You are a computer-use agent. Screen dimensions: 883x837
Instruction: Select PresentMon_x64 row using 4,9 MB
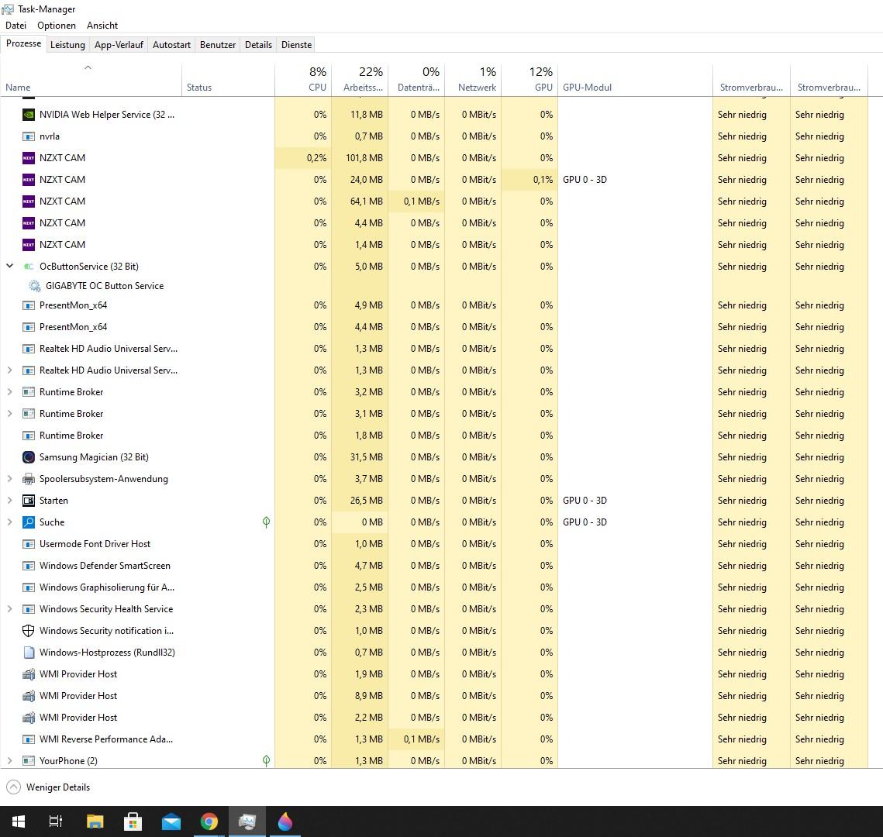click(x=433, y=305)
